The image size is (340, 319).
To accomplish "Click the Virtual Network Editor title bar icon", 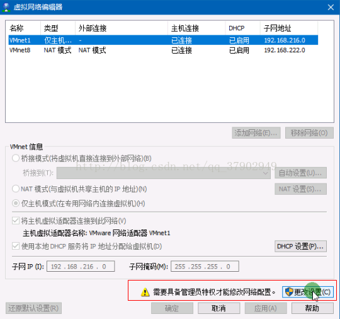I will pos(6,7).
